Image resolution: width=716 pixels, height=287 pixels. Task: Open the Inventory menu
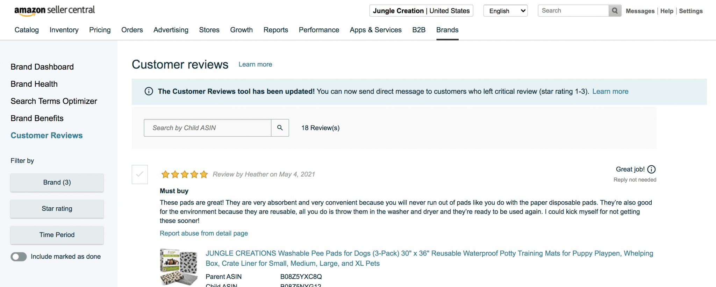64,30
